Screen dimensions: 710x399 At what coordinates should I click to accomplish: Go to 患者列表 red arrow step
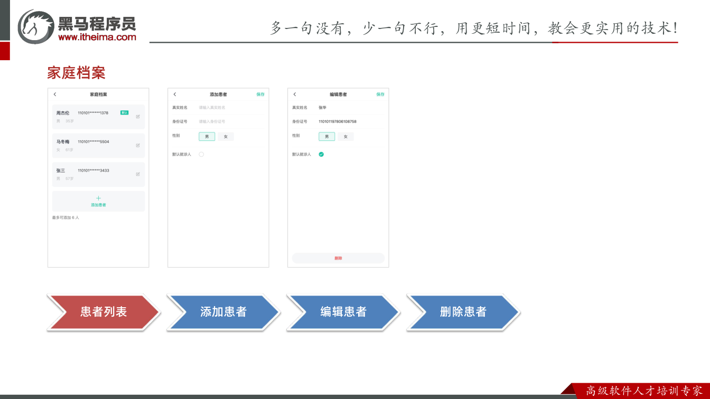[x=104, y=312]
